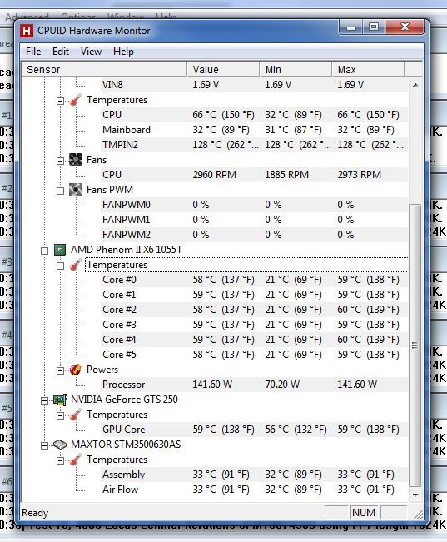Click the Powers flame icon

click(x=76, y=370)
